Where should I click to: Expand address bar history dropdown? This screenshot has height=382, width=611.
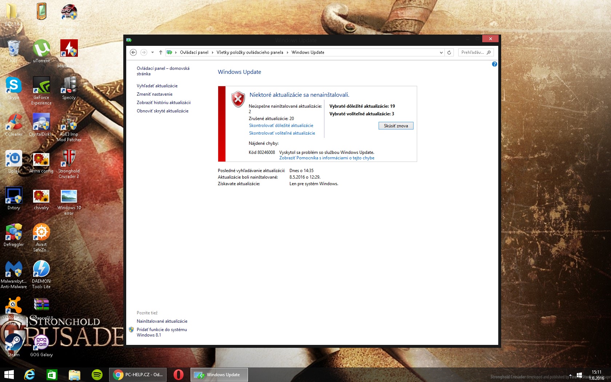441,52
